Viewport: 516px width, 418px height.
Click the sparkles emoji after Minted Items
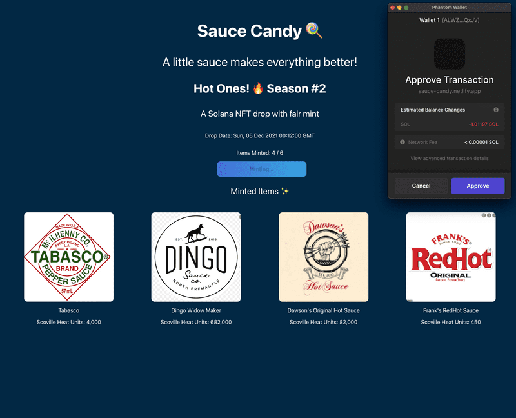(x=285, y=191)
